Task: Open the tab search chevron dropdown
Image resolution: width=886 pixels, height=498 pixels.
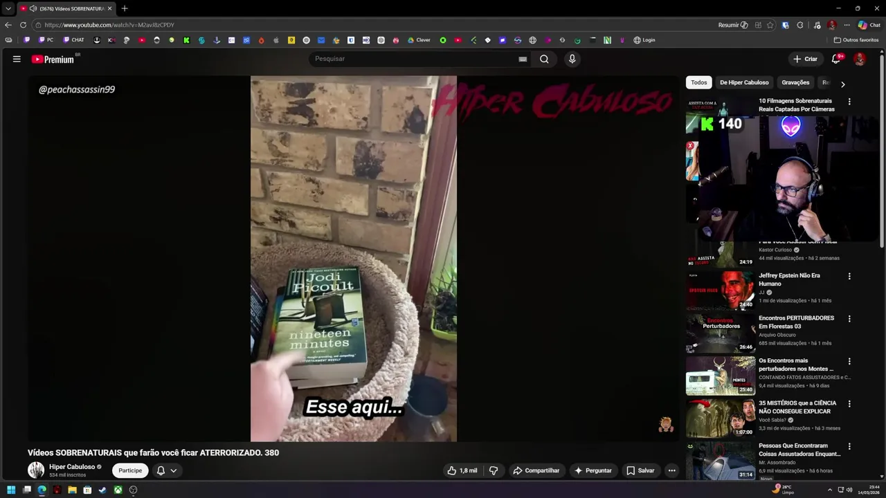Action: click(8, 8)
